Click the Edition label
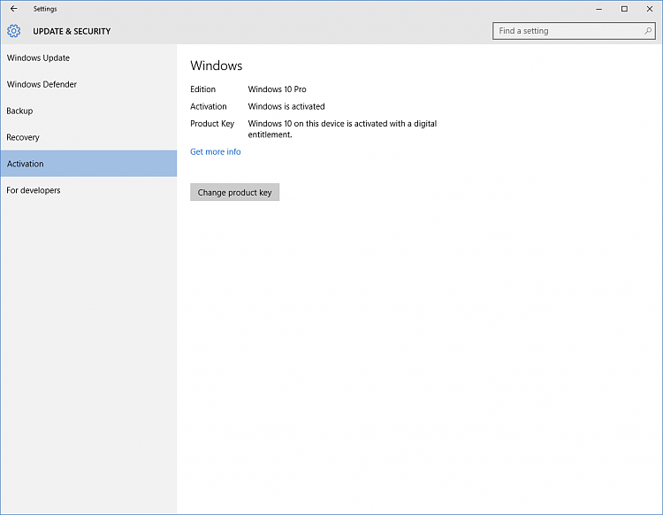 tap(202, 89)
